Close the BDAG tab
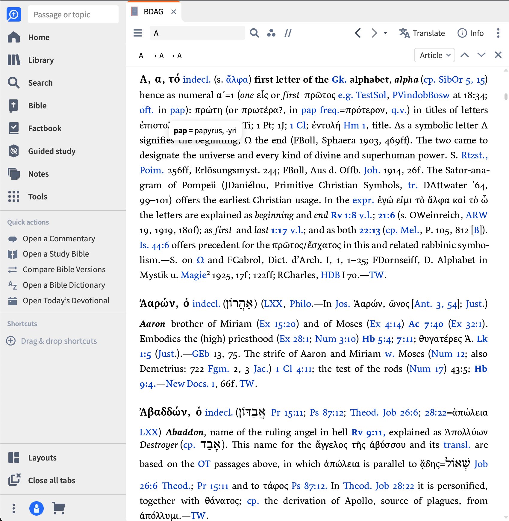Viewport: 509px width, 521px height. [174, 12]
